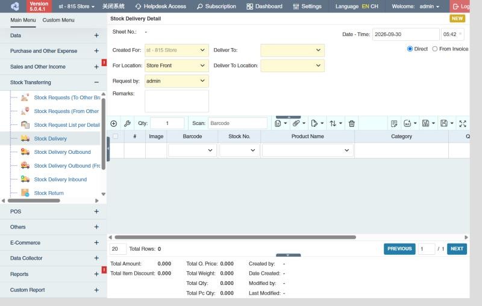The height and width of the screenshot is (306, 482).
Task: Click the PREVIOUS page button
Action: click(399, 249)
